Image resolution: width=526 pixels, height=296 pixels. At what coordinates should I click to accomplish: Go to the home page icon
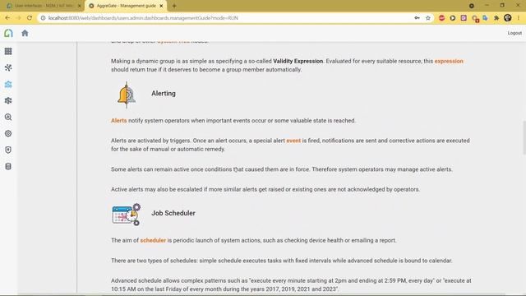(25, 33)
